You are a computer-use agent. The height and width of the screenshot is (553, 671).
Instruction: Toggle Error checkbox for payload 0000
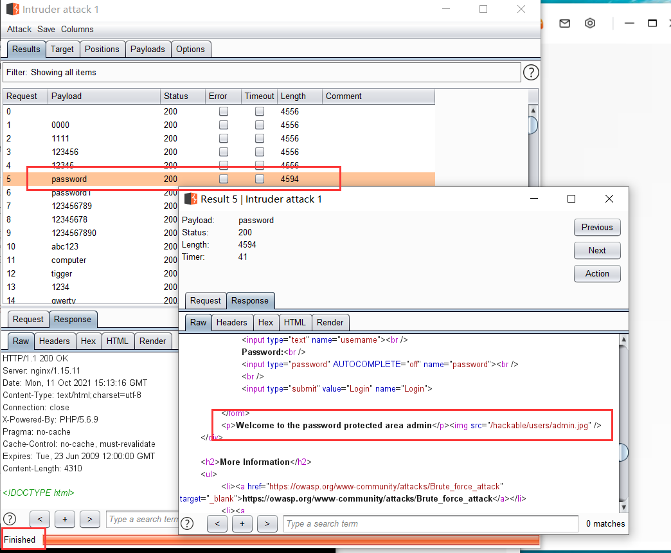[x=224, y=125]
